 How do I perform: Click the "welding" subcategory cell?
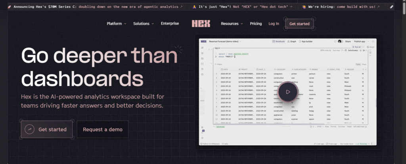(295, 111)
